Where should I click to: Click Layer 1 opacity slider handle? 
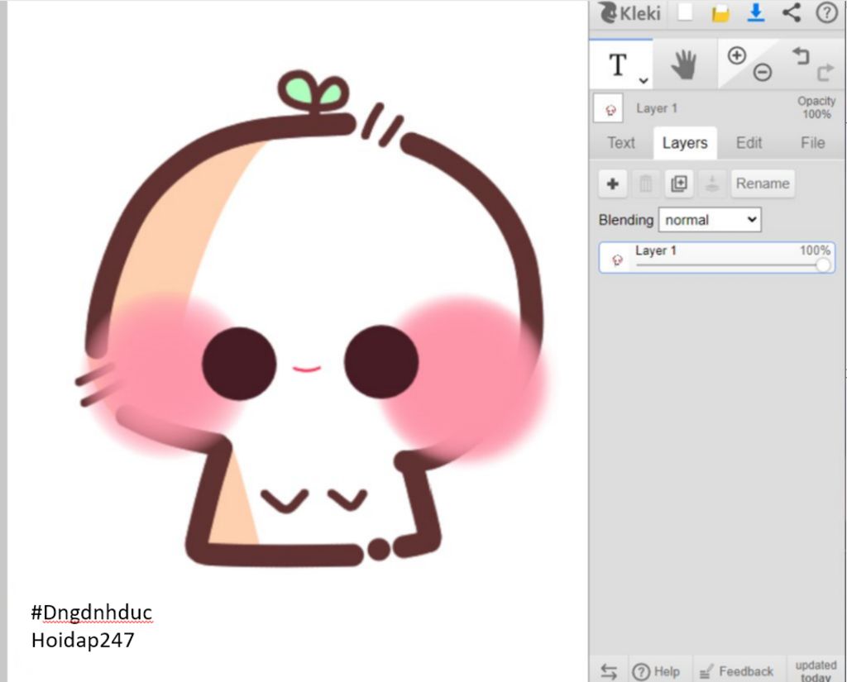[x=823, y=265]
